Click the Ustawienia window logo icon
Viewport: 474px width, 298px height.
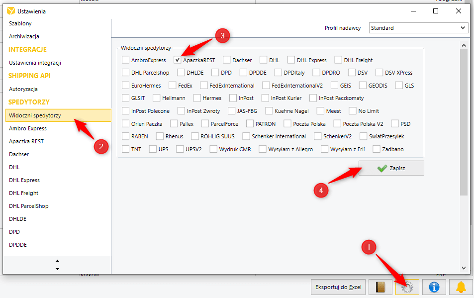click(x=10, y=11)
